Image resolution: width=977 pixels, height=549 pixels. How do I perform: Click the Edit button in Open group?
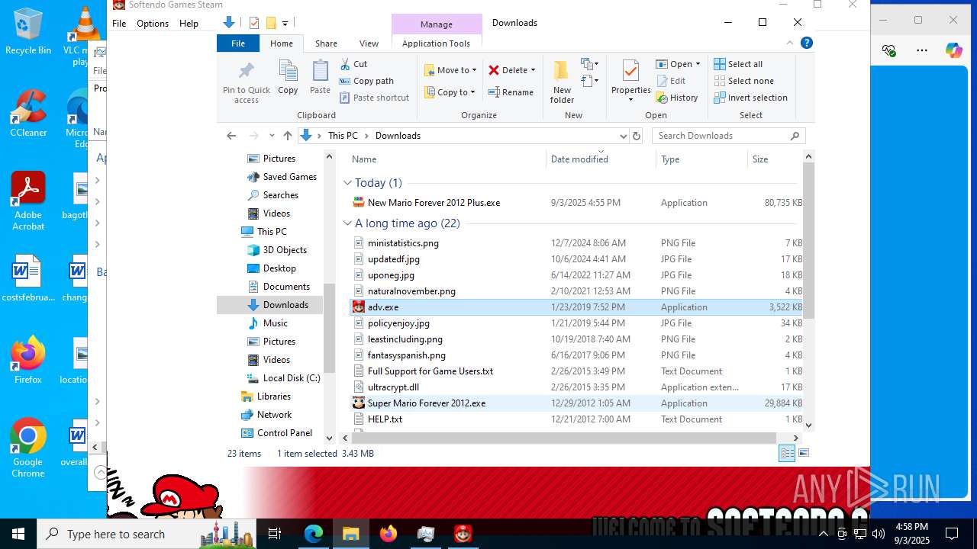pyautogui.click(x=671, y=81)
